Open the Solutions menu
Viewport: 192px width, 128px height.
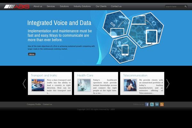pos(64,6)
